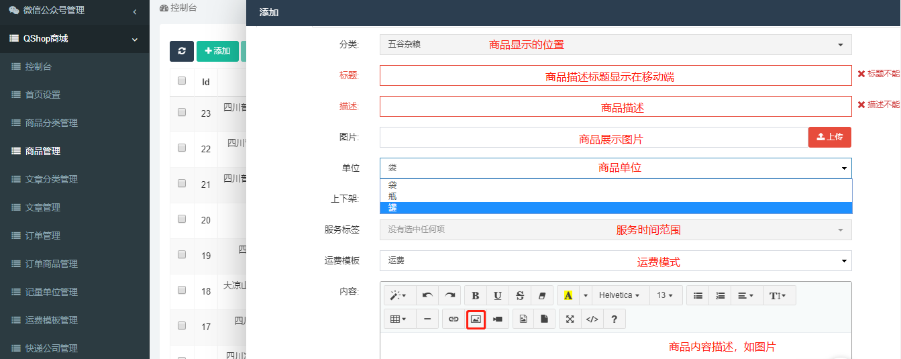
Task: Tick the checkbox for row Id 23
Action: pos(182,113)
